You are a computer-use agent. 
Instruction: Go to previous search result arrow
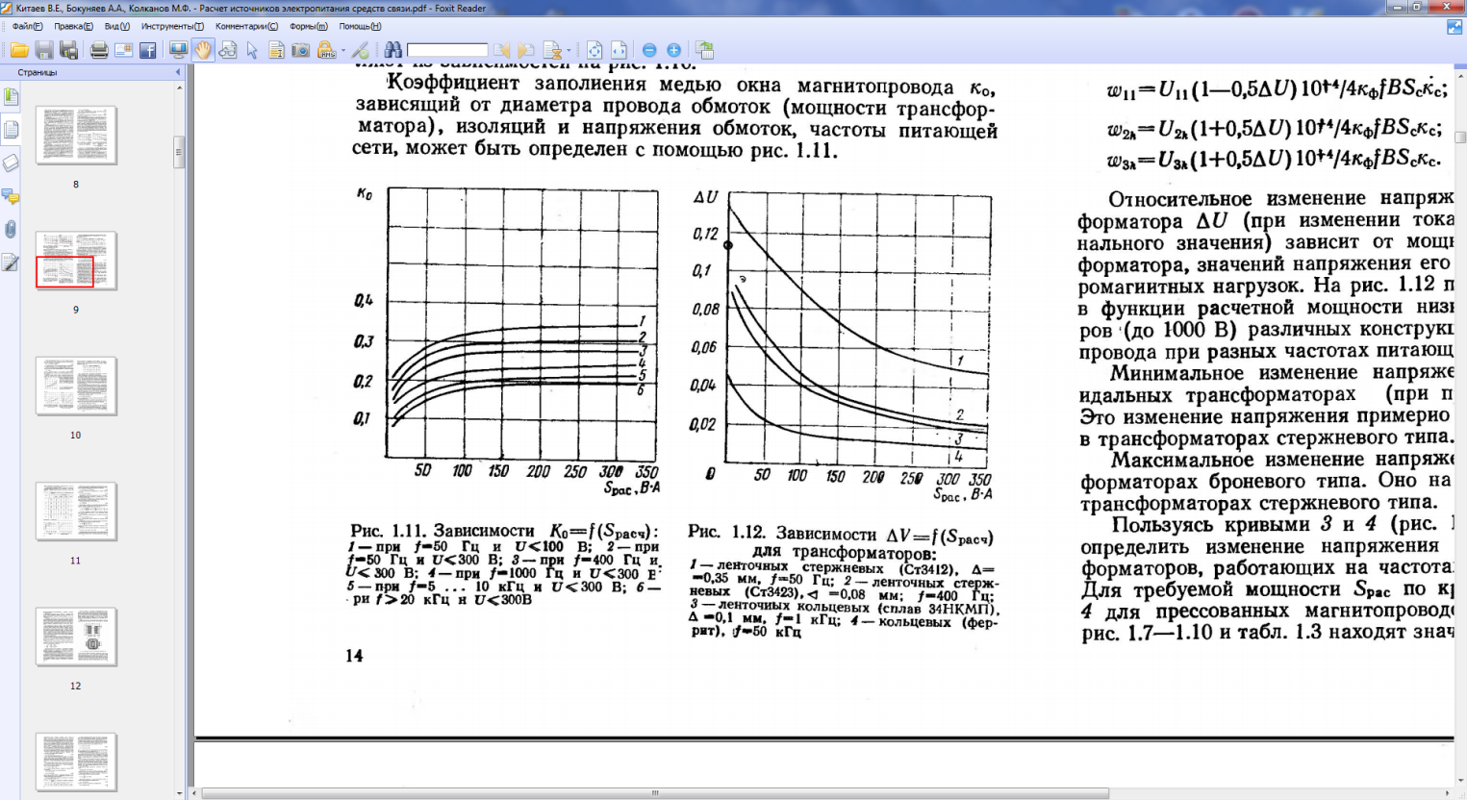(501, 50)
